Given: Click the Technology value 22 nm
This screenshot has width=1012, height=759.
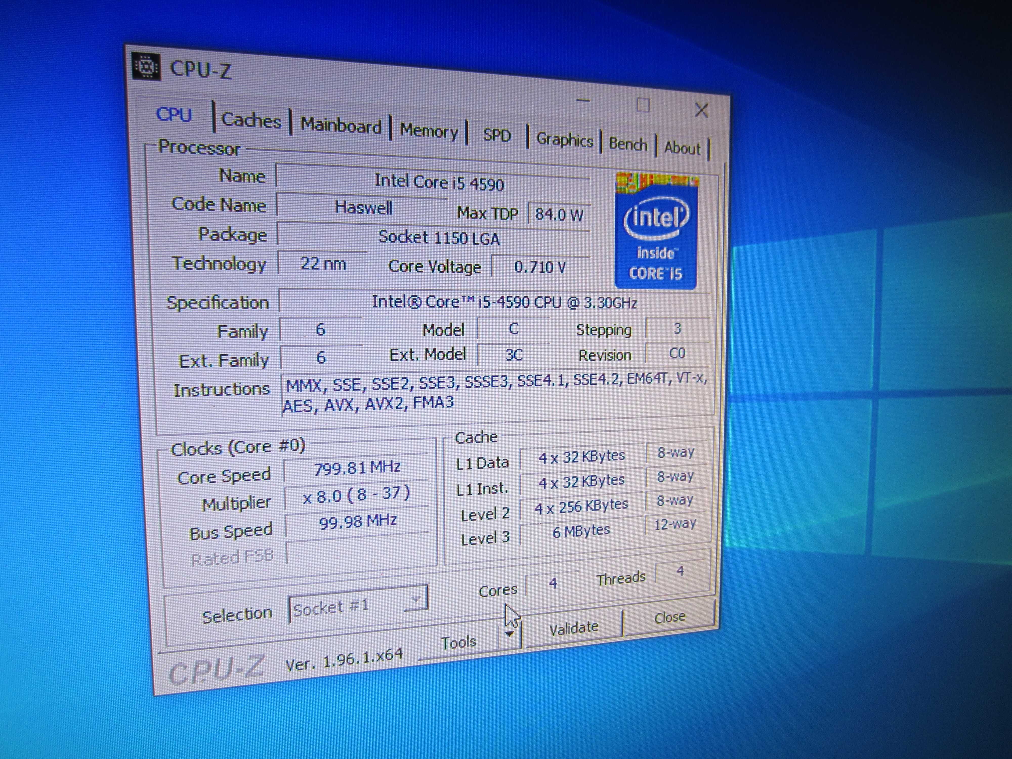Looking at the screenshot, I should click(x=322, y=264).
